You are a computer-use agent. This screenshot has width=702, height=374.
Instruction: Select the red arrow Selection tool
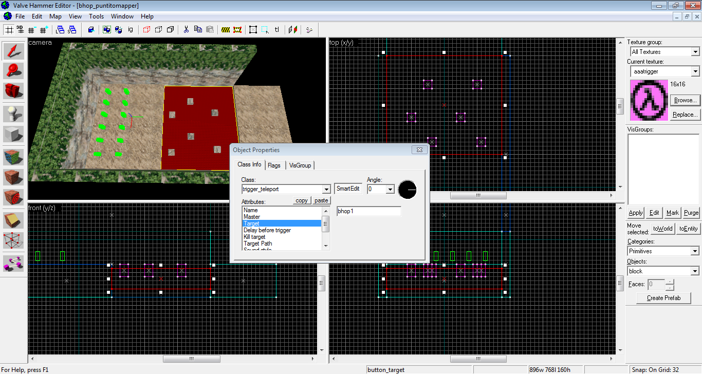14,51
